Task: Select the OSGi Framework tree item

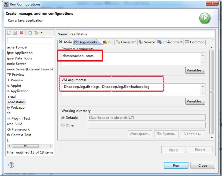Action: 18,129
